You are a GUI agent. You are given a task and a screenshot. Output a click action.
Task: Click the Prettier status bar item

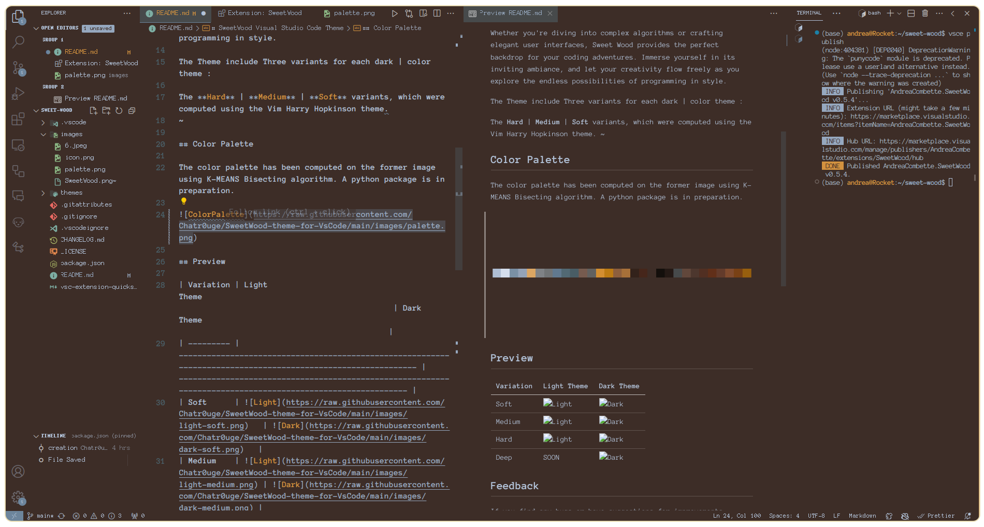point(936,516)
